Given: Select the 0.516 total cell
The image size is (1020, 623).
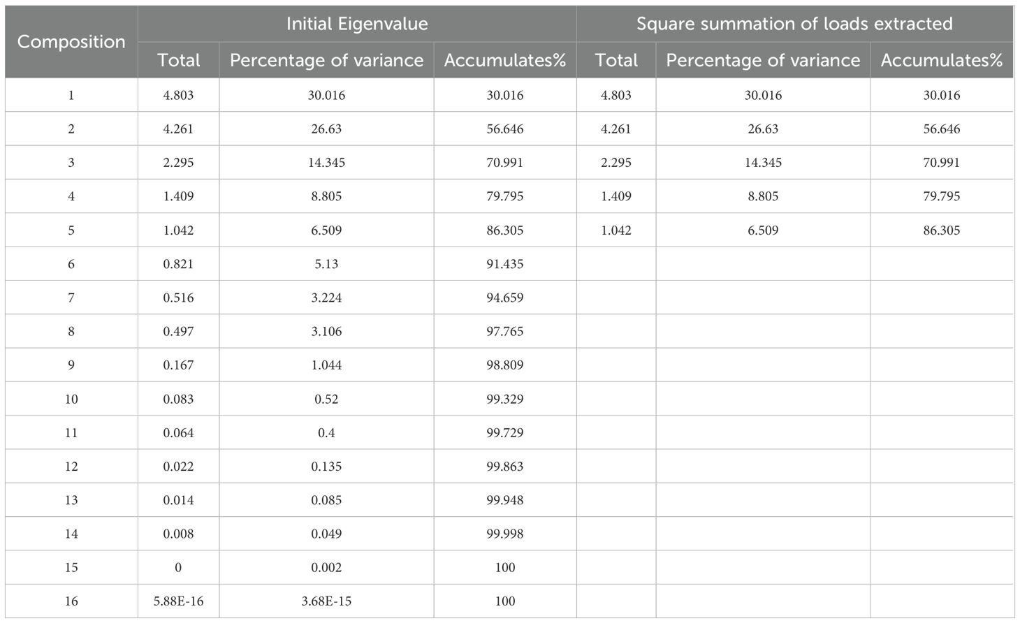Looking at the screenshot, I should coord(179,298).
